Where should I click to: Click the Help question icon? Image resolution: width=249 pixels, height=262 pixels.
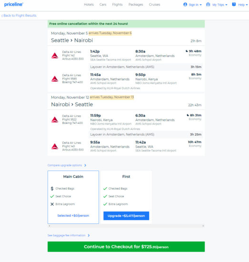click(234, 4)
